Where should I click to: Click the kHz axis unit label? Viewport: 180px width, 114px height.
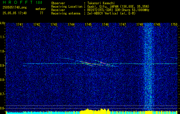point(3,23)
